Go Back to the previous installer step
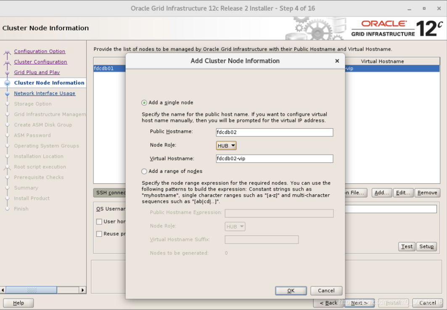This screenshot has width=447, height=310. (x=328, y=303)
